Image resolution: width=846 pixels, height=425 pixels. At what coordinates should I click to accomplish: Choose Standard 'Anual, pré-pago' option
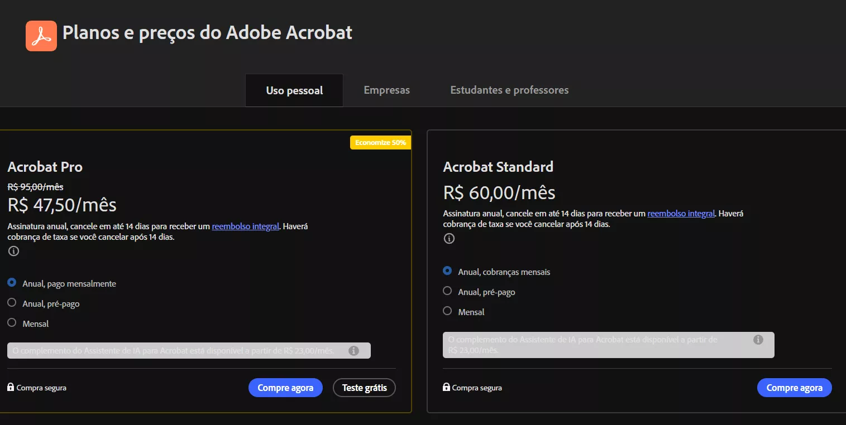(x=447, y=291)
